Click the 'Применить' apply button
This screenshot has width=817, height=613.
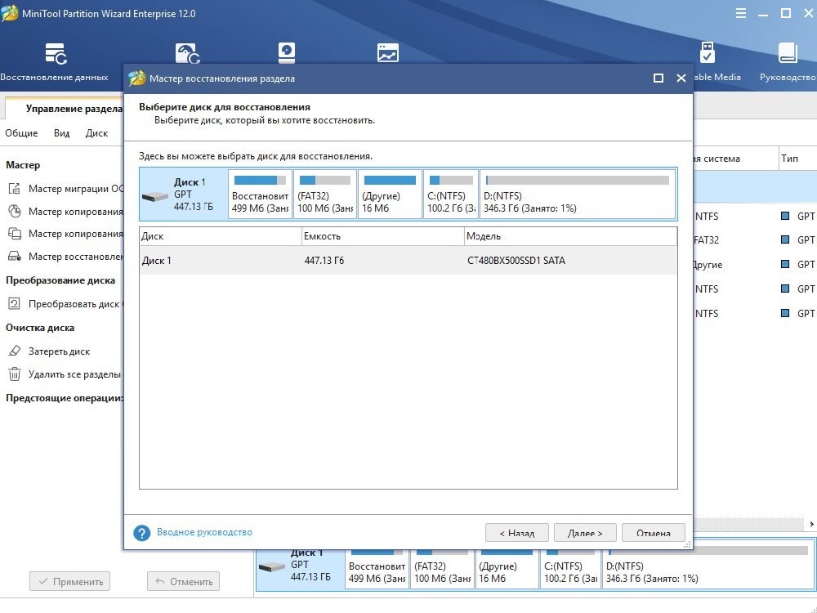(69, 581)
